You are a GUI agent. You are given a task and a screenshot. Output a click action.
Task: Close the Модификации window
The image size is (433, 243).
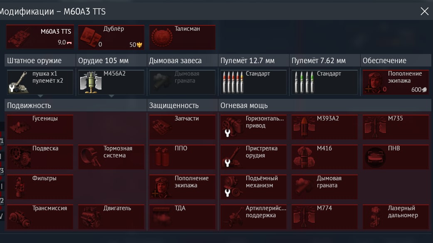(x=424, y=11)
